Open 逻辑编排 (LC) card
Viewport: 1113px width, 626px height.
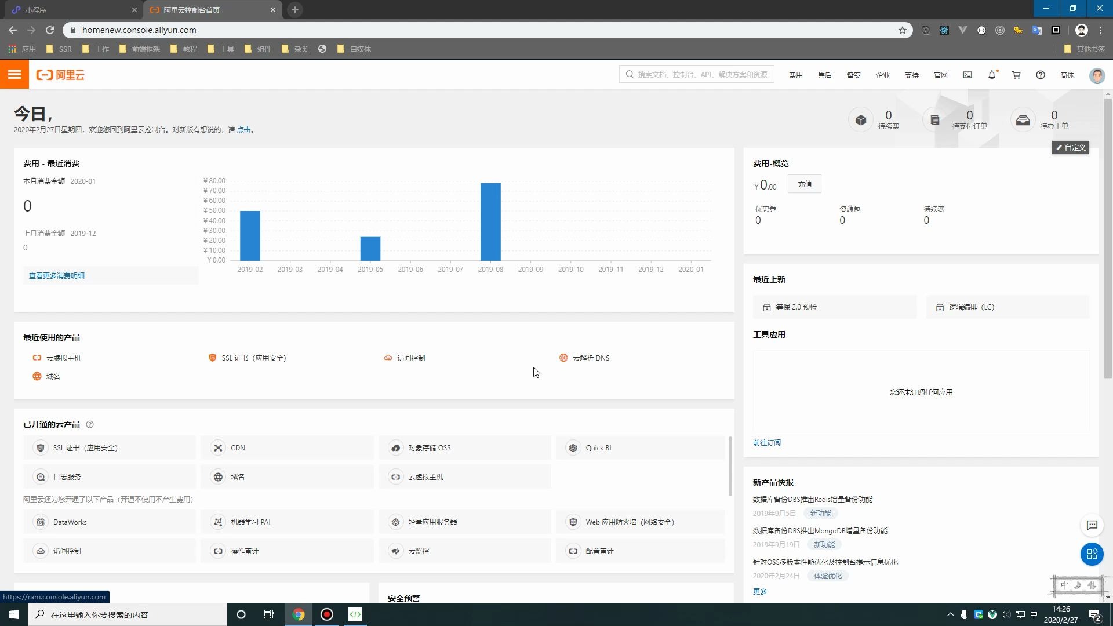[1007, 307]
